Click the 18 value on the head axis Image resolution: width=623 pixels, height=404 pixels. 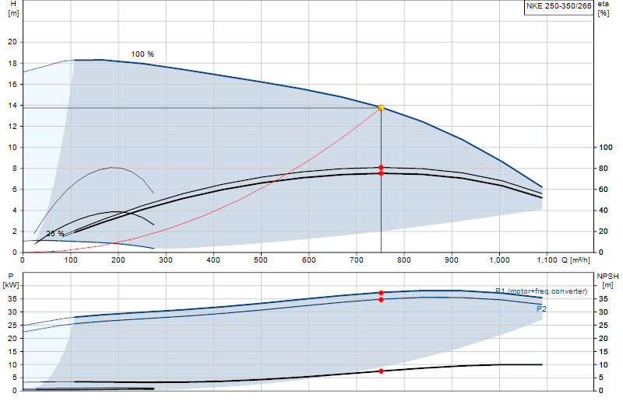[x=12, y=63]
